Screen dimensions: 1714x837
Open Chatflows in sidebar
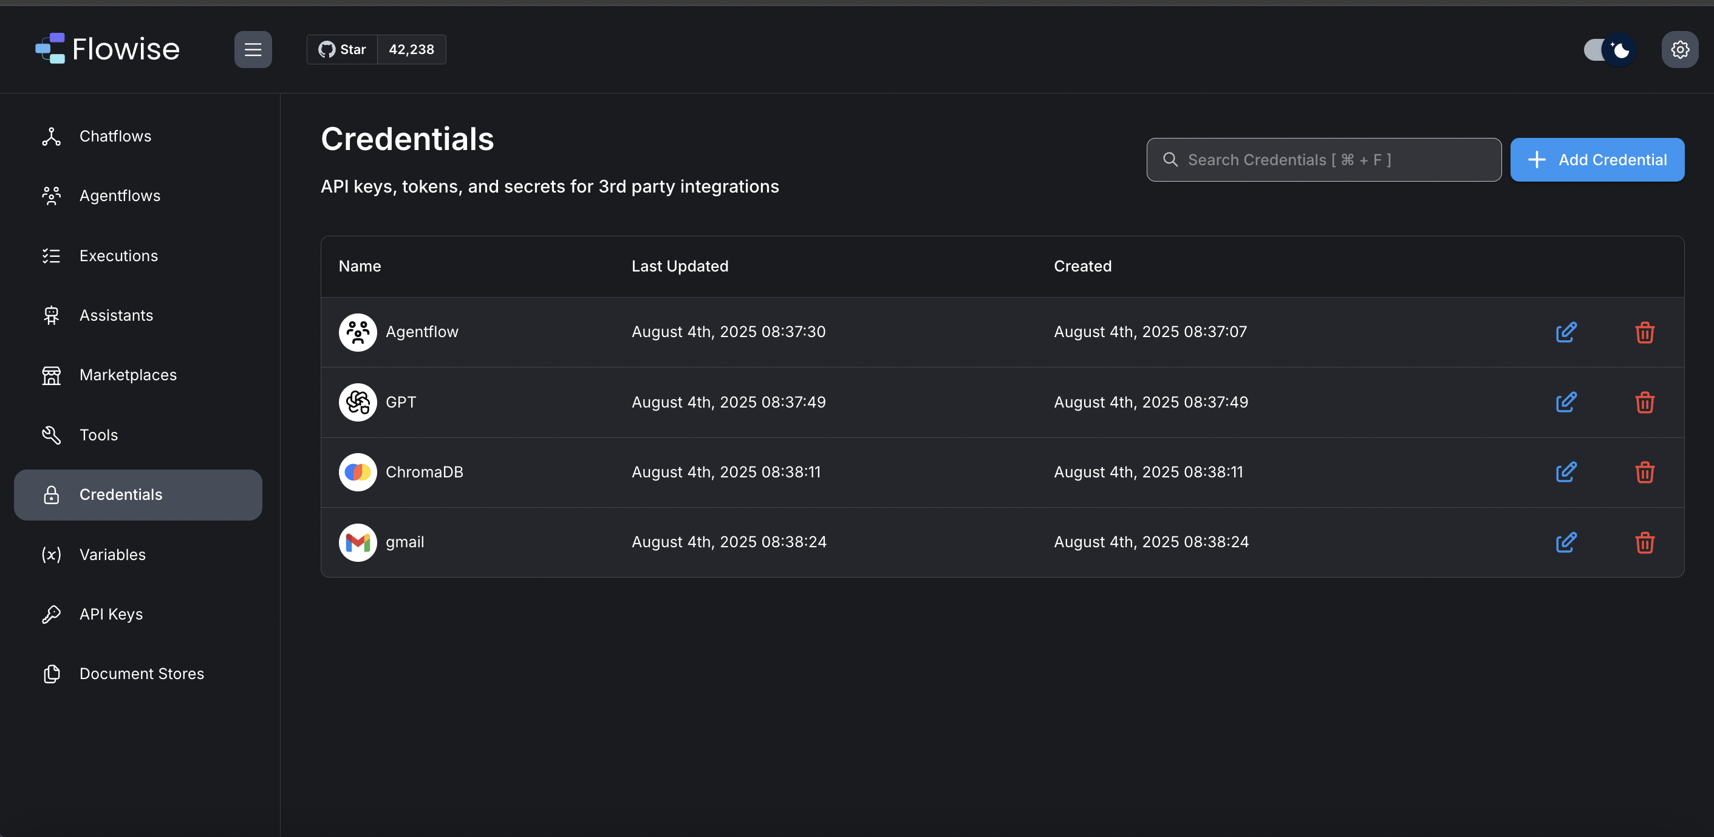114,137
